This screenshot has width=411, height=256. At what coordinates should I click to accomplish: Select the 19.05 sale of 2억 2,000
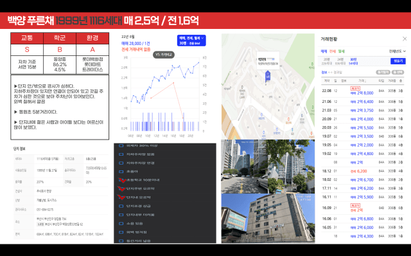362,145
